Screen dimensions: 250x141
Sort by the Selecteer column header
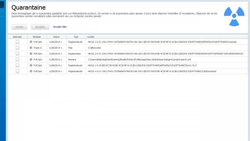tap(17, 37)
